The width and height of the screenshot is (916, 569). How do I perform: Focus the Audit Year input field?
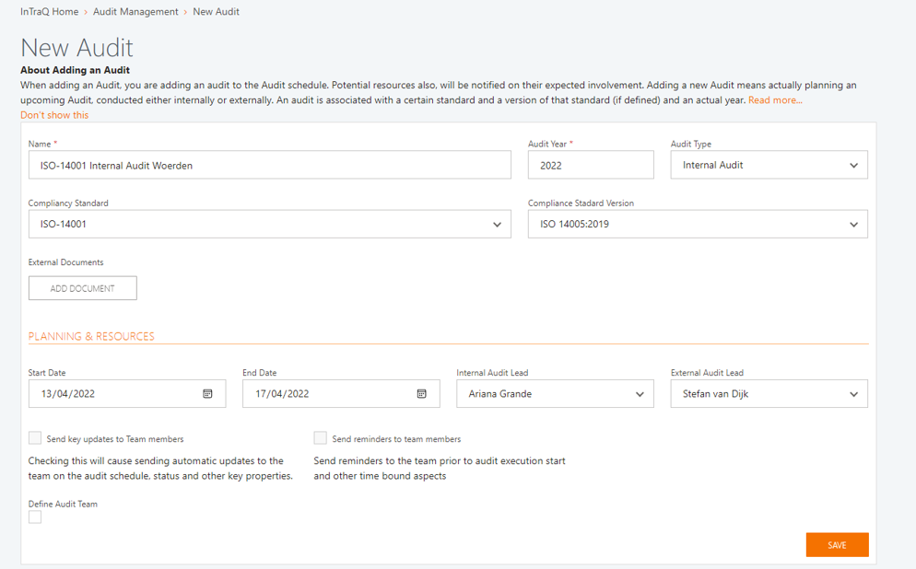pos(591,166)
